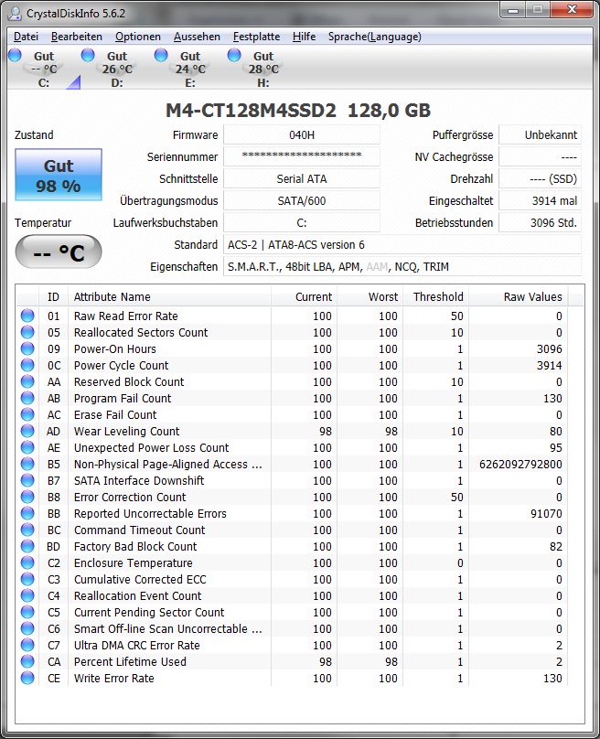Screen dimensions: 600x739
Task: Click the ID column header
Action: coord(53,297)
